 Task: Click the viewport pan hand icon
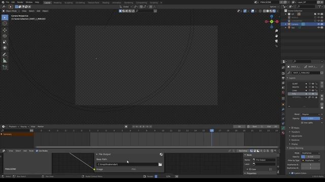tap(276, 36)
